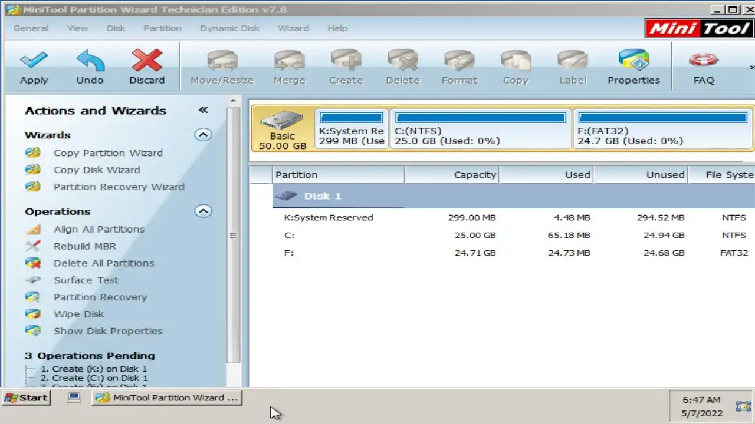Viewport: 755px width, 424px height.
Task: Select the Format toolbar icon
Action: (459, 60)
